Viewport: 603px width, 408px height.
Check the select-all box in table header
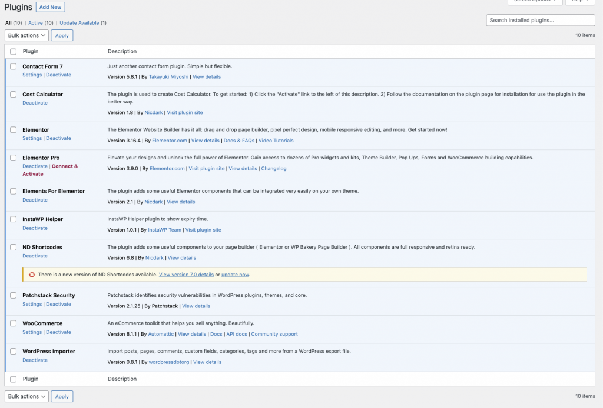click(14, 52)
